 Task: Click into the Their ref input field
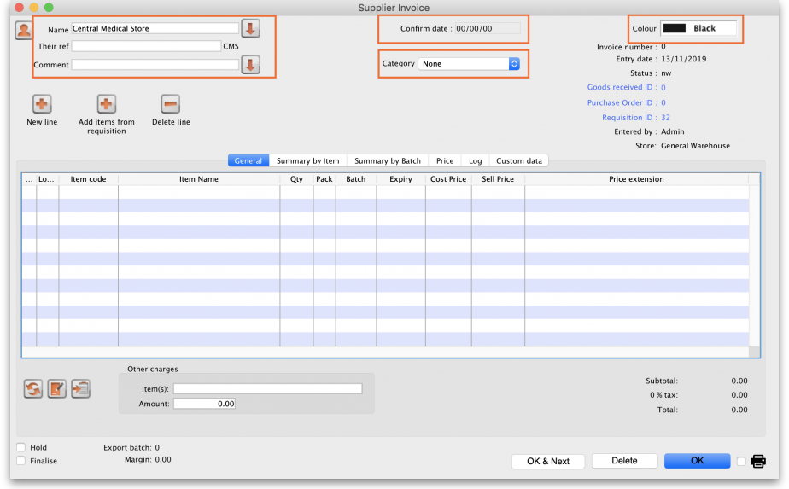(x=146, y=46)
